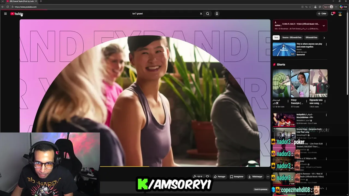349x196 pixels.
Task: Open options for frizzy freestyle Short
Action: (306, 101)
